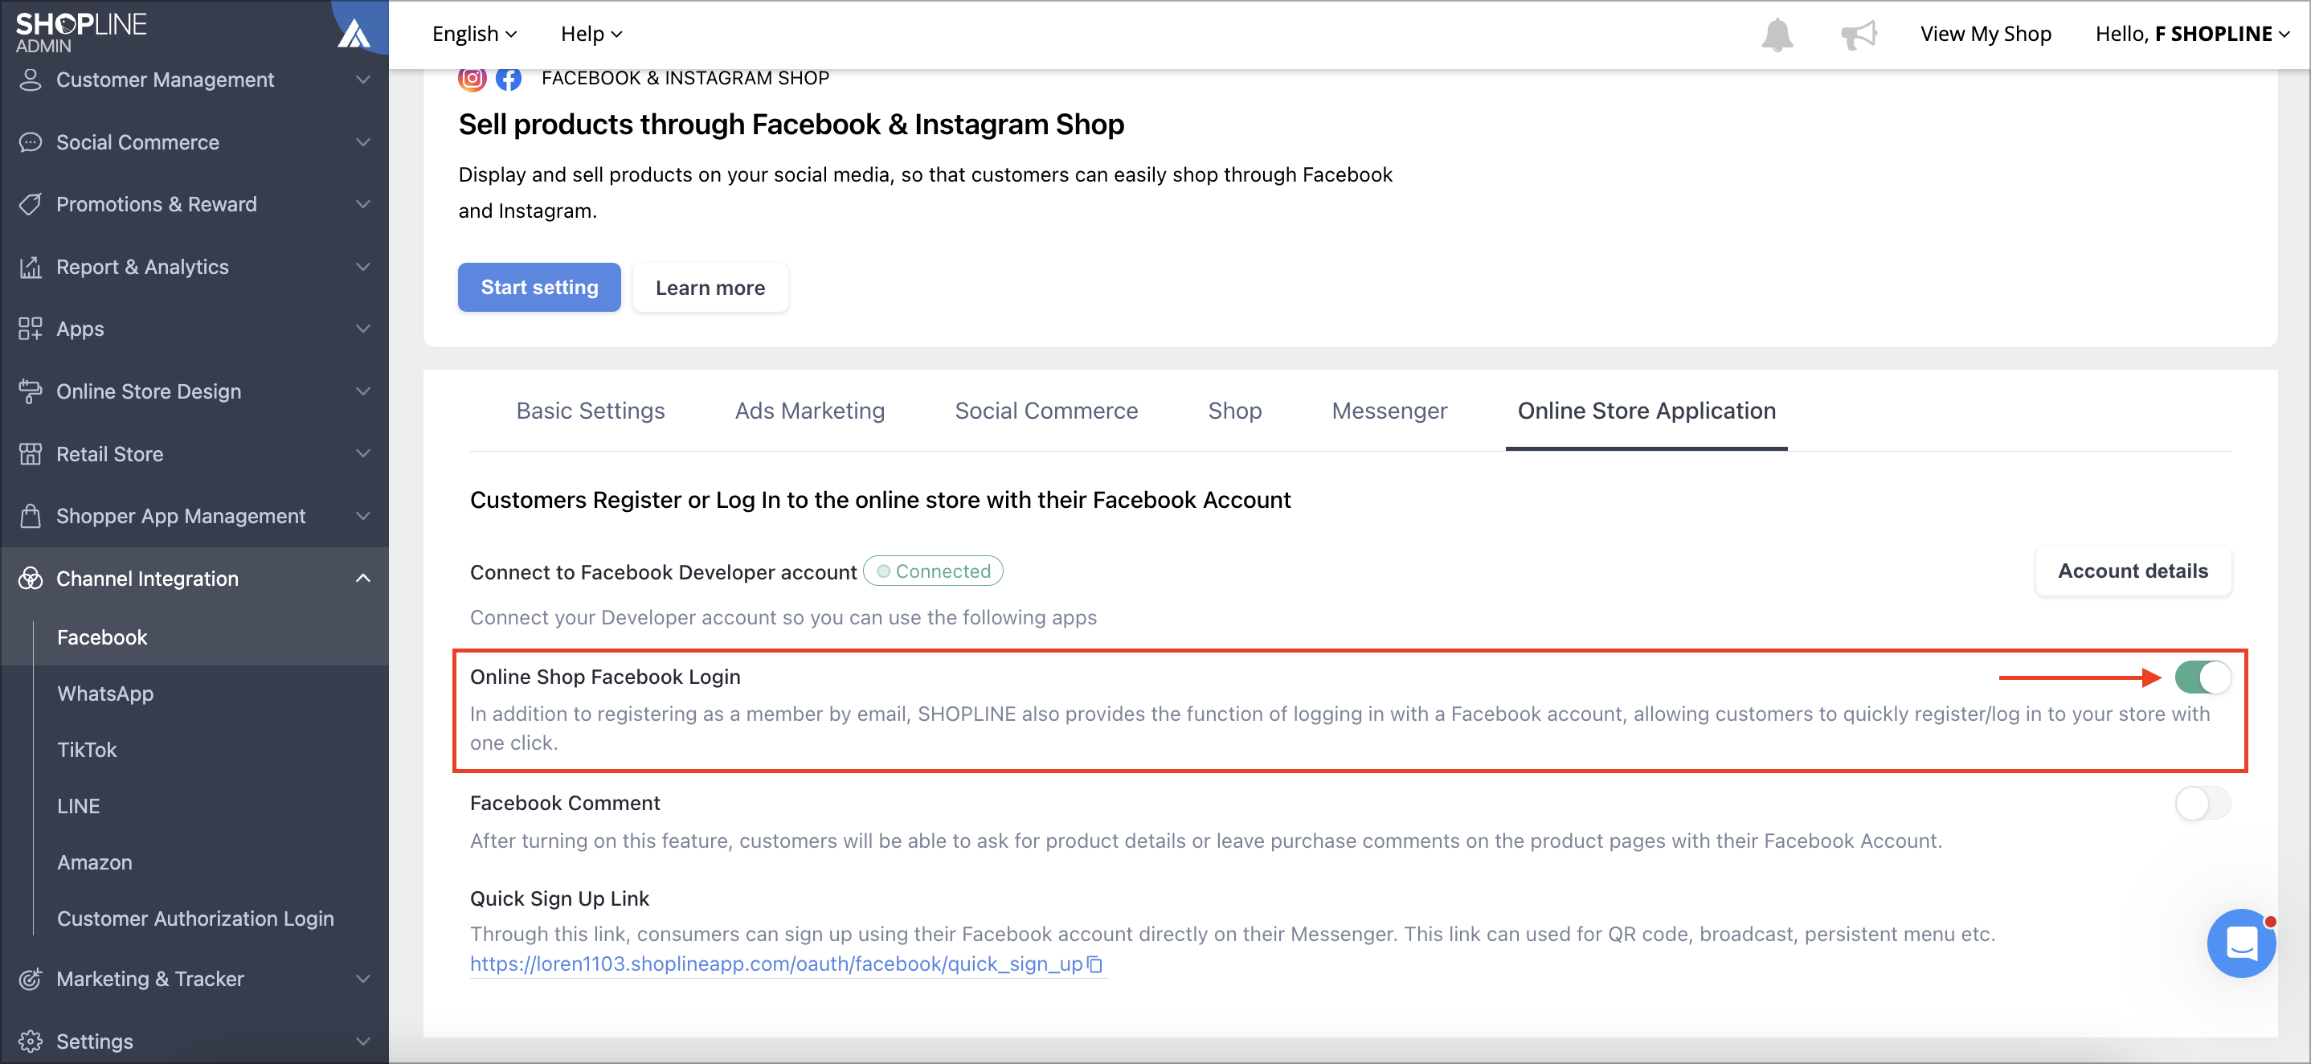Click the Marketing & Tracker target icon
The height and width of the screenshot is (1064, 2311).
(x=31, y=979)
